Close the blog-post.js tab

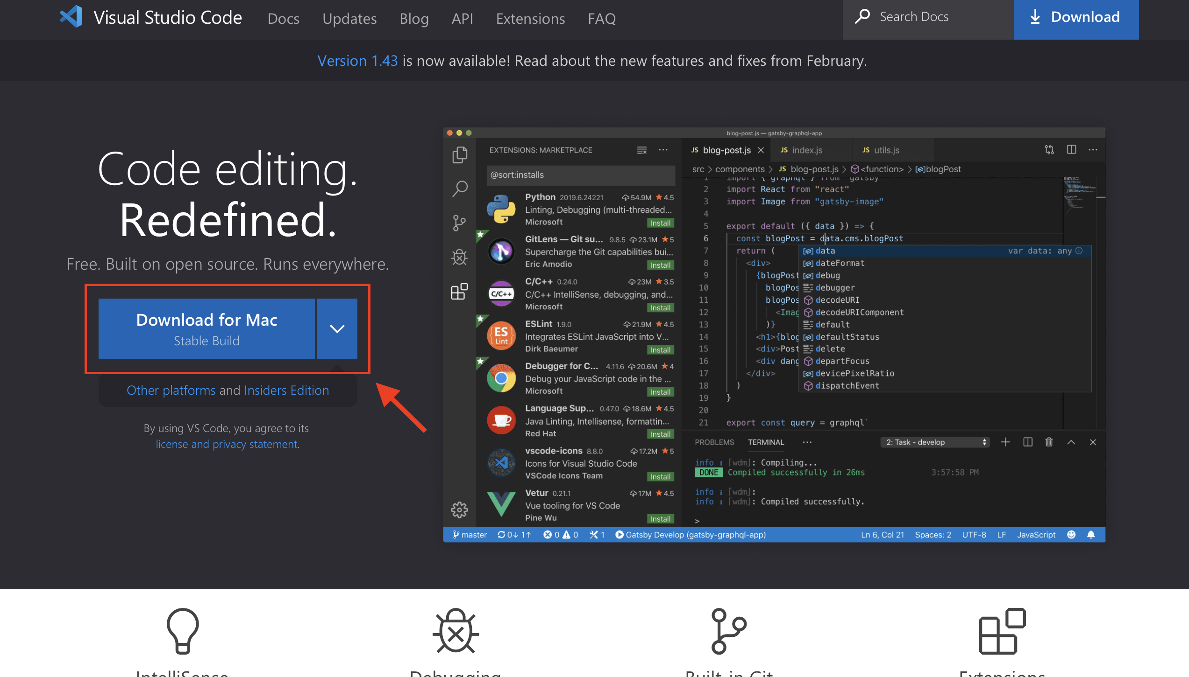point(761,150)
